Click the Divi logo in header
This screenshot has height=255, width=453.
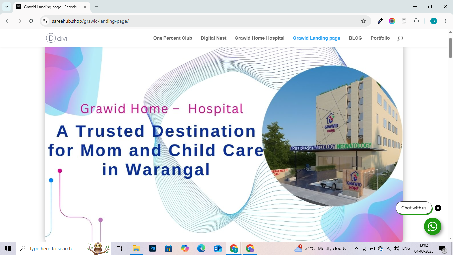(57, 38)
